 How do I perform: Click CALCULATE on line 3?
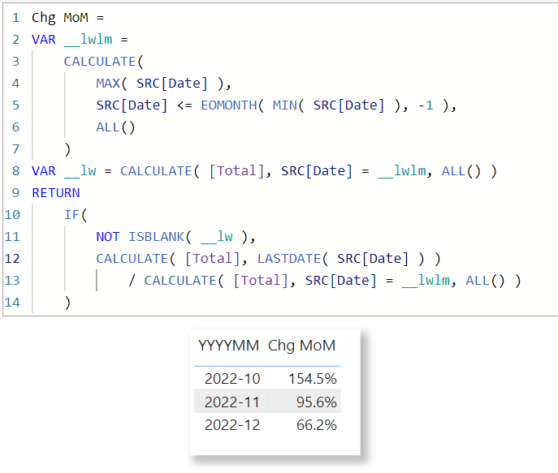pos(100,62)
